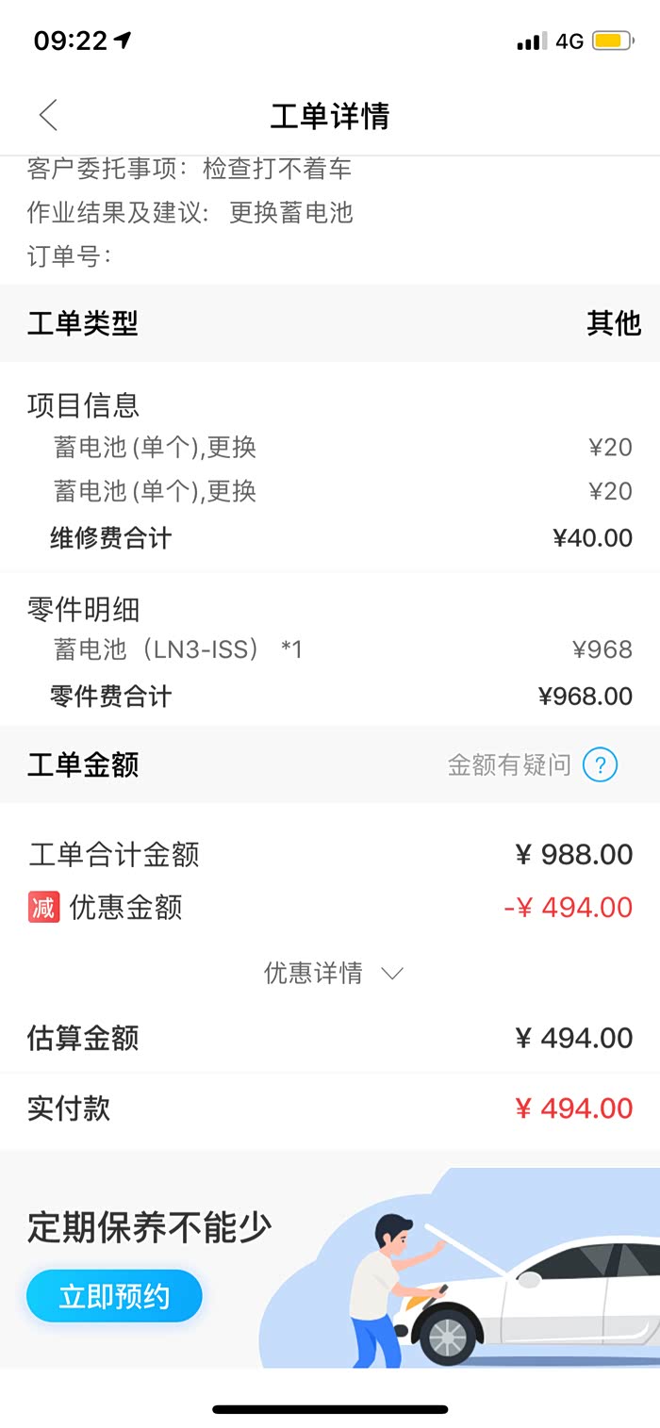Tap the 工单详情 page title
Viewport: 660px width, 1428px height.
coord(330,116)
